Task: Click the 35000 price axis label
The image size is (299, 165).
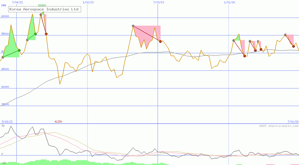Action: tap(5, 104)
